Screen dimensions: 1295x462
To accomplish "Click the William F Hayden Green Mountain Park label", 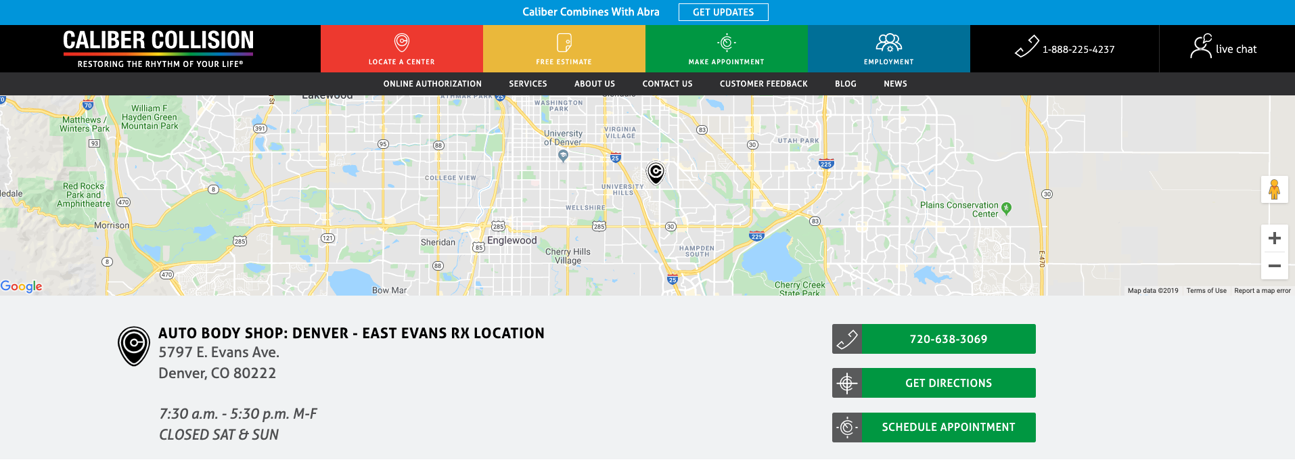I will (150, 117).
